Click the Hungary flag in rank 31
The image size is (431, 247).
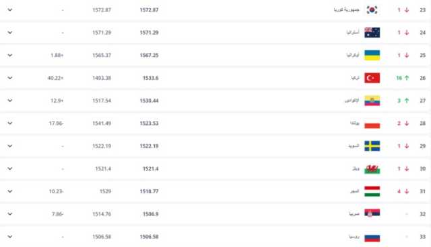372,191
